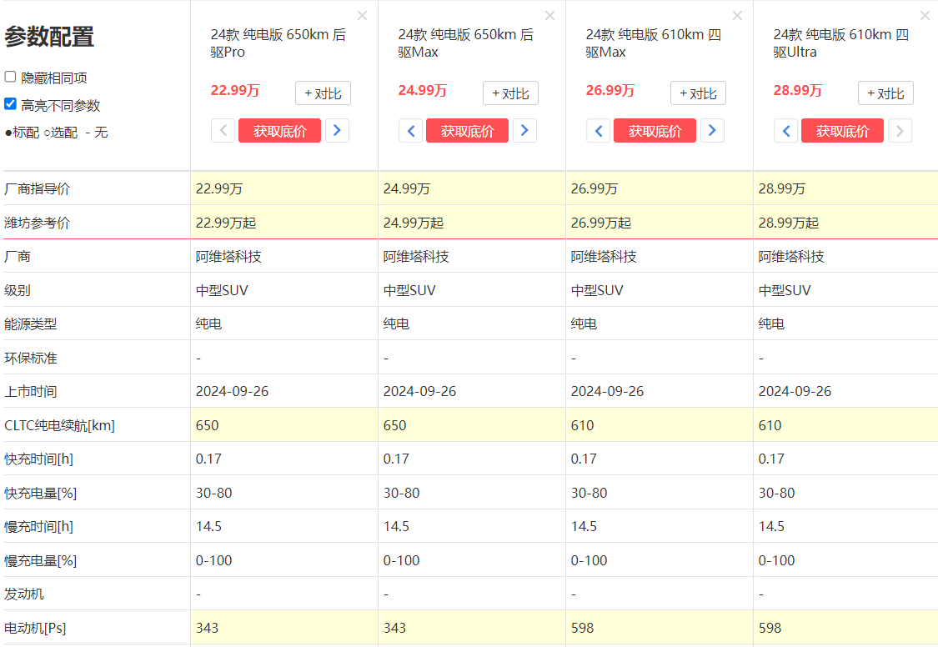The height and width of the screenshot is (647, 938).
Task: Click 获取底价 for 610km 四驱Max
Action: (x=655, y=131)
